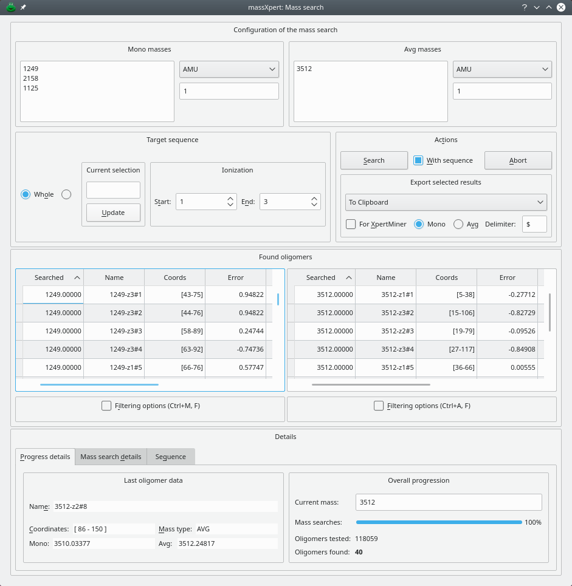Open the Mono masses AMU unit dropdown
Viewport: 572px width, 586px height.
click(229, 69)
